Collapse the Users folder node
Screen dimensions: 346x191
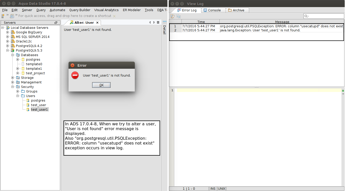pyautogui.click(x=18, y=96)
